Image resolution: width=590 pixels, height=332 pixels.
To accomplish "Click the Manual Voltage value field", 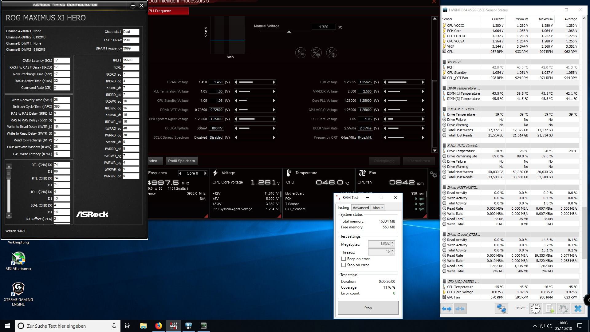I will (324, 27).
